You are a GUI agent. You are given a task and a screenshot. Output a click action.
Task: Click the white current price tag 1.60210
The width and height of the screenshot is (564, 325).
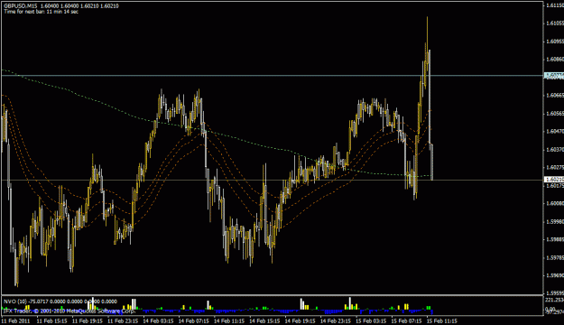point(554,180)
